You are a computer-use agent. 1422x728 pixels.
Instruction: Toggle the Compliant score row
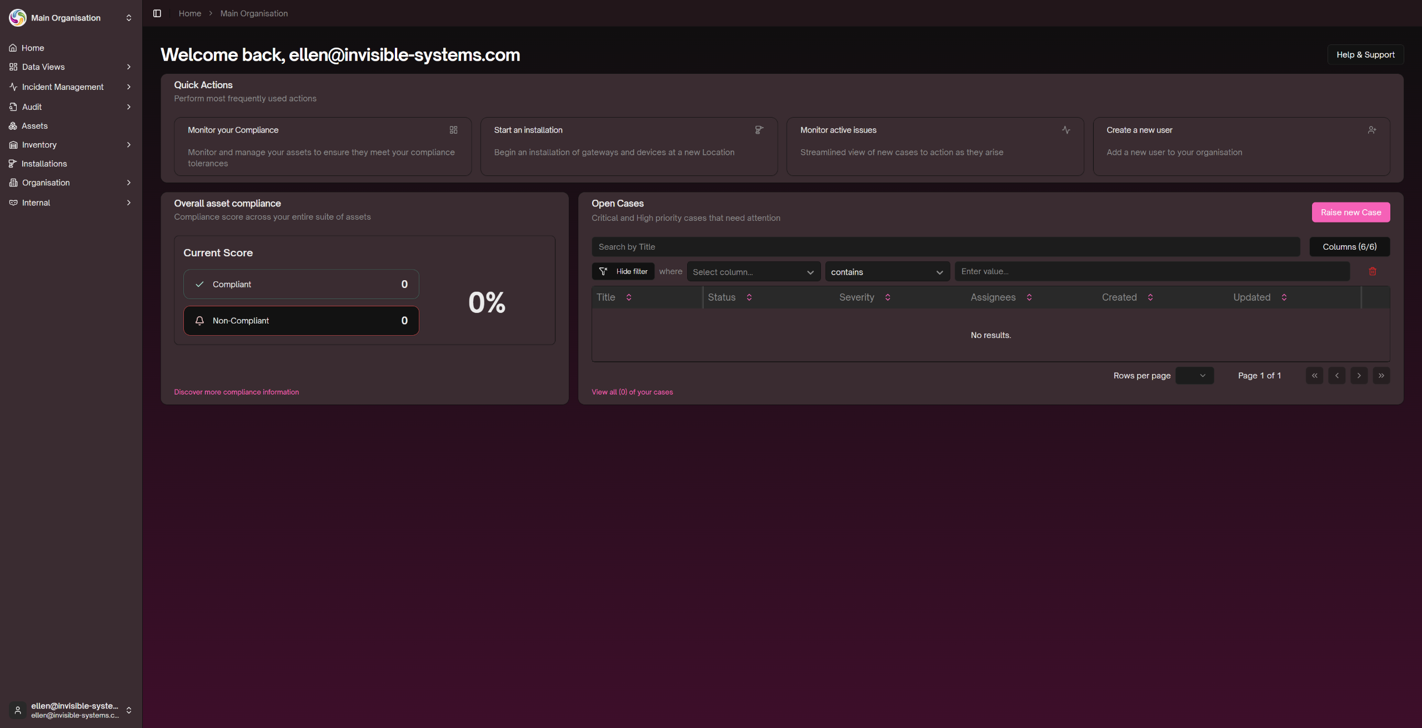point(301,284)
